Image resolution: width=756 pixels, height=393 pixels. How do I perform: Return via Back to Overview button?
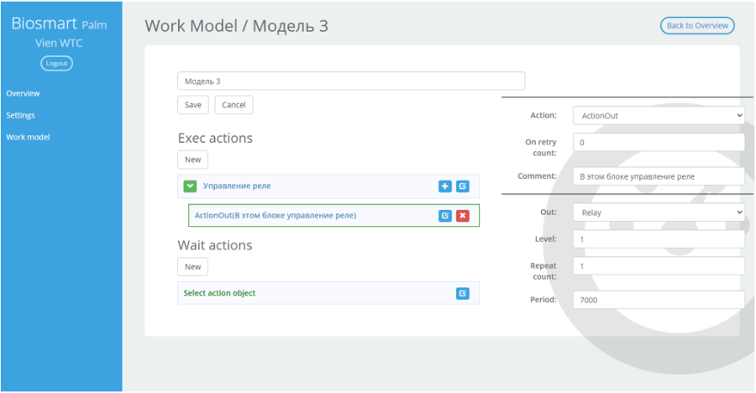pyautogui.click(x=697, y=25)
